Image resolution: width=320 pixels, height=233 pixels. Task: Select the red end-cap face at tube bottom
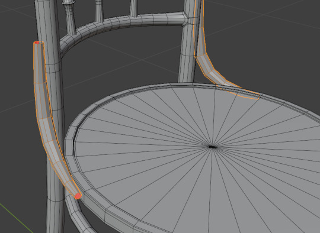[78, 196]
